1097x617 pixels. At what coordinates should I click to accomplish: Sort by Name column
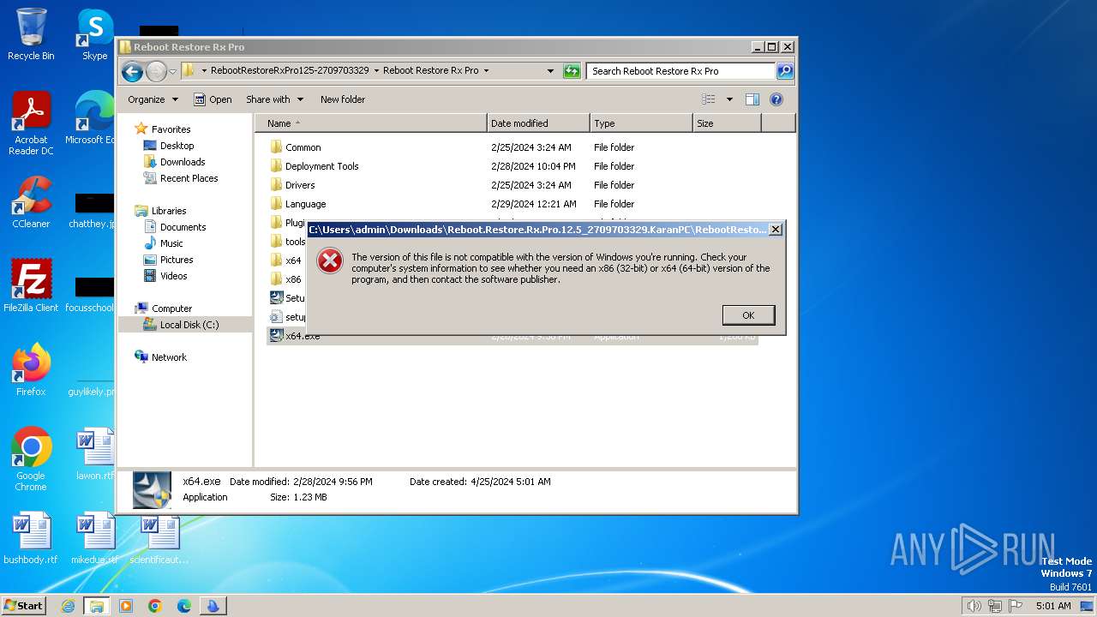[x=371, y=123]
